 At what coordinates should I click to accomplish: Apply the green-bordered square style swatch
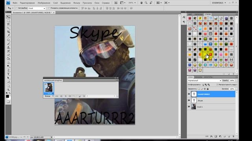tap(205, 39)
